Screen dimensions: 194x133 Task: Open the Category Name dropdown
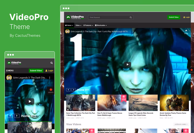coord(181,124)
